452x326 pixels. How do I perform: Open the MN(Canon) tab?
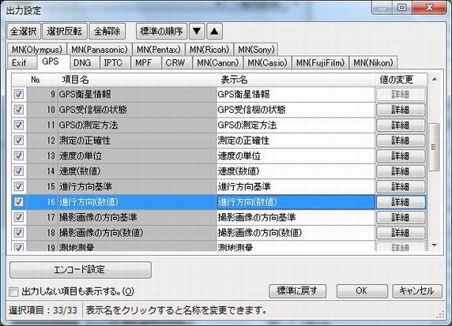(217, 62)
